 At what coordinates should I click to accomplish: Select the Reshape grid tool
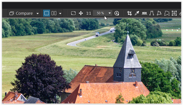point(174,13)
